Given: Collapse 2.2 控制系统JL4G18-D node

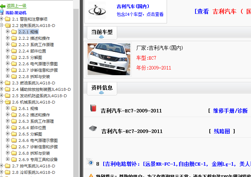Looking at the screenshot, I should pos(1,25).
